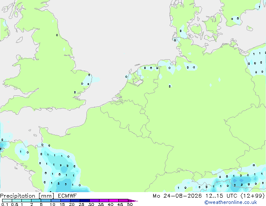266x206 pixels.
Task: Click the 'ECMWF' model label
Action: point(68,196)
